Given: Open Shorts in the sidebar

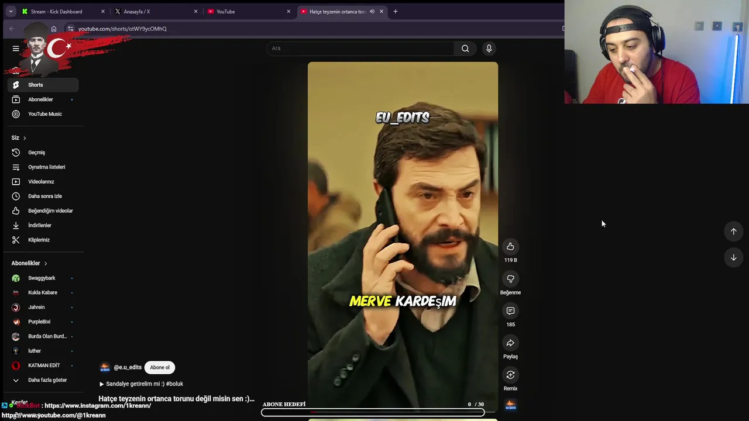Looking at the screenshot, I should click(x=43, y=85).
